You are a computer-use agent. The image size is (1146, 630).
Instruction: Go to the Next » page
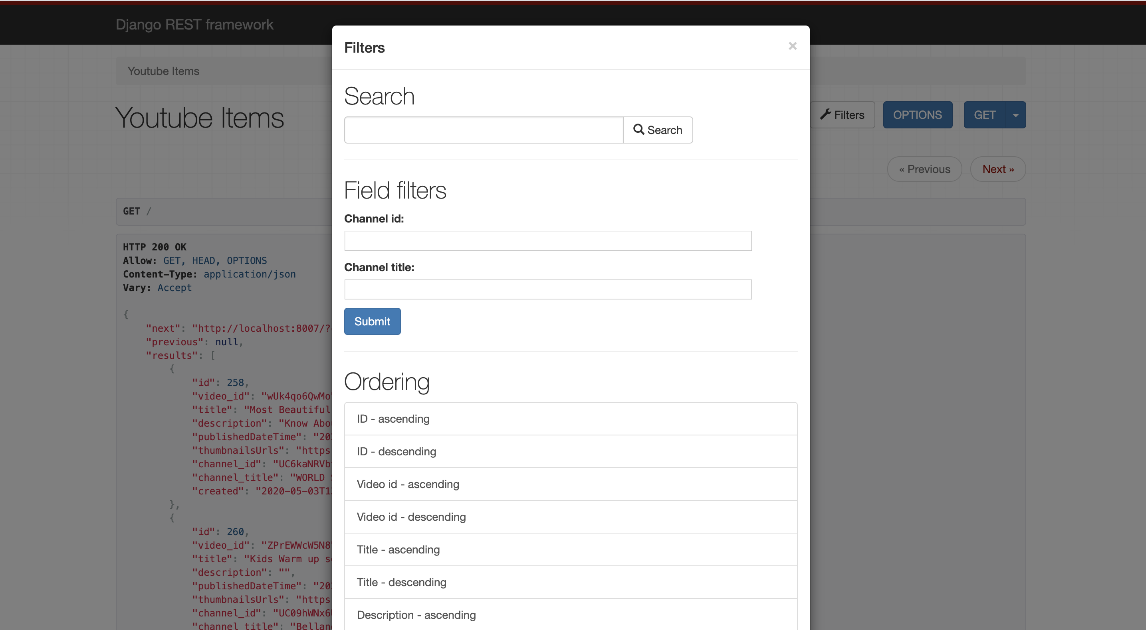click(x=998, y=169)
